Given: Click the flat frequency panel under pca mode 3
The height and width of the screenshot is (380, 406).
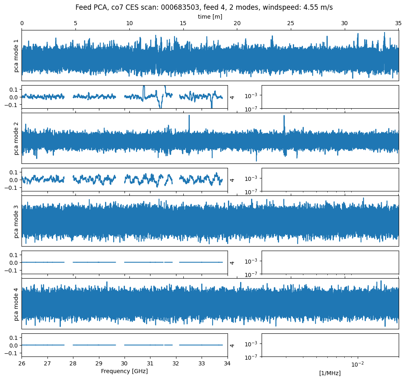Looking at the screenshot, I should [x=125, y=262].
